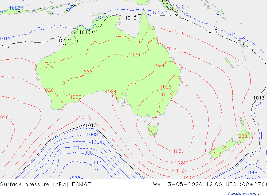Select the 1020 label in central Western Australia
The image size is (267, 196).
pos(86,72)
